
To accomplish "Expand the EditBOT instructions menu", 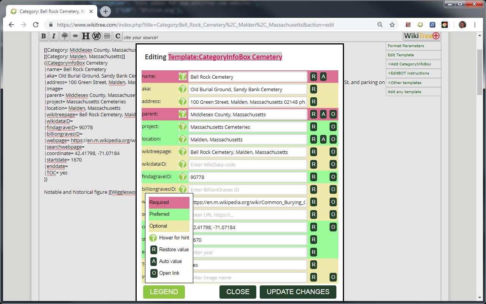I will (413, 73).
